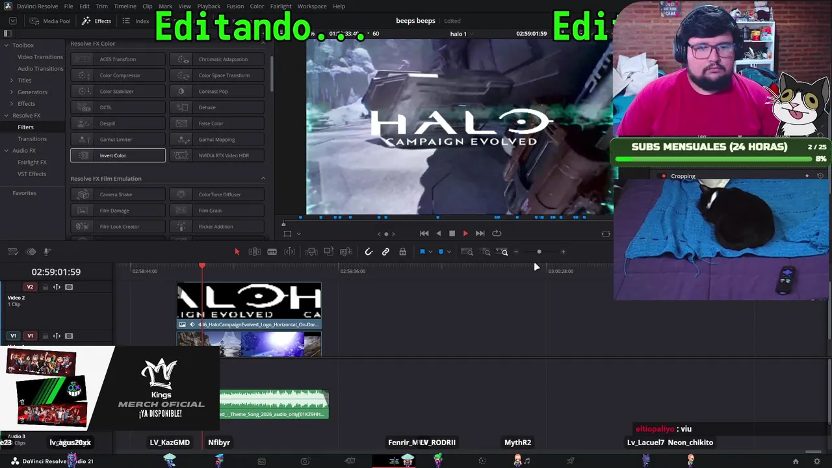The width and height of the screenshot is (832, 468).
Task: Toggle the Effects panel button
Action: (96, 21)
